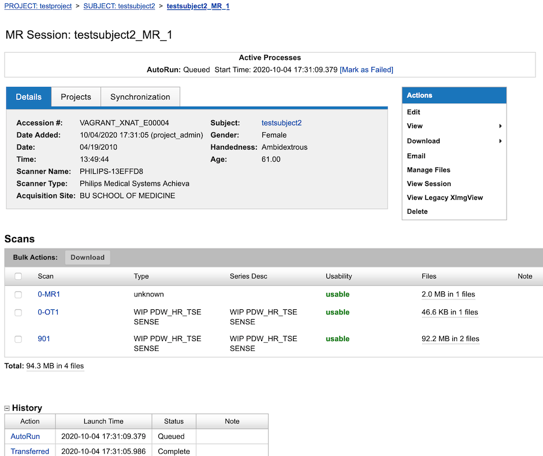Viewport: 543px width, 456px height.
Task: Select Edit in the Actions menu
Action: click(x=412, y=112)
